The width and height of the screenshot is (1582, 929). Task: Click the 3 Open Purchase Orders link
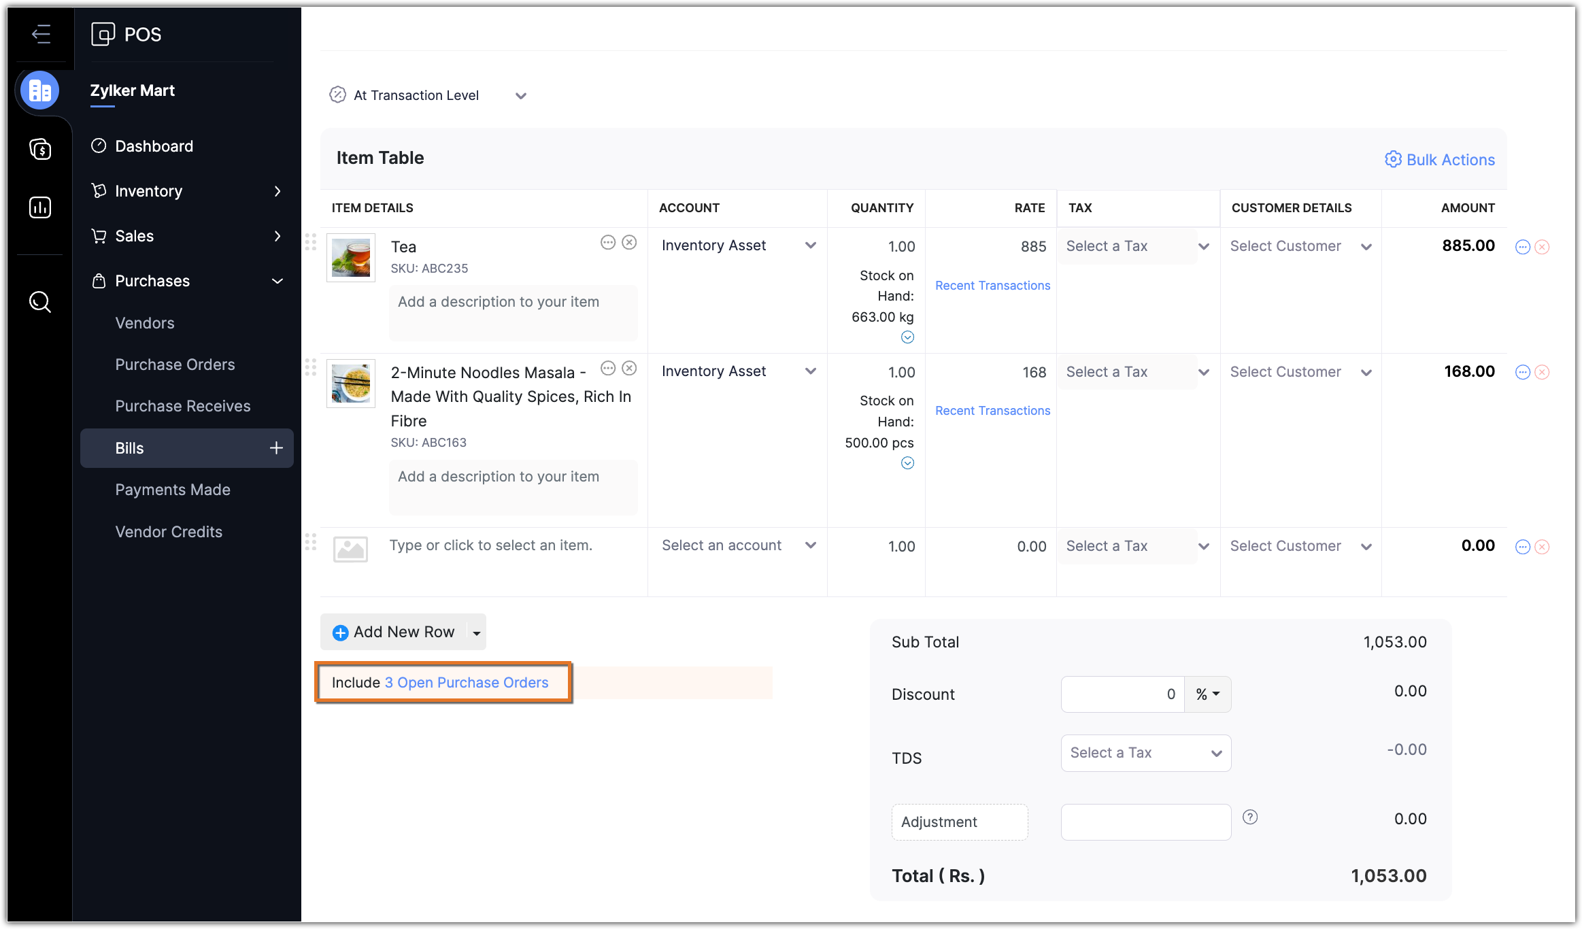point(466,682)
